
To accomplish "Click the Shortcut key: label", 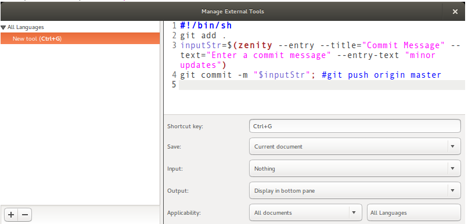I will pos(185,126).
